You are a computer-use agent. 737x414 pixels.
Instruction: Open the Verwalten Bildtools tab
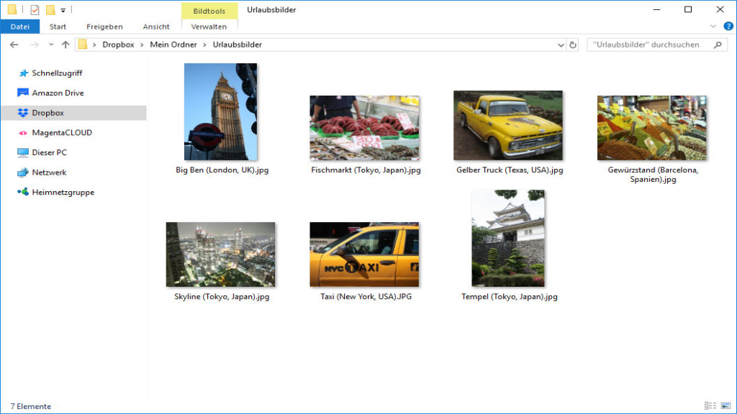(x=209, y=26)
